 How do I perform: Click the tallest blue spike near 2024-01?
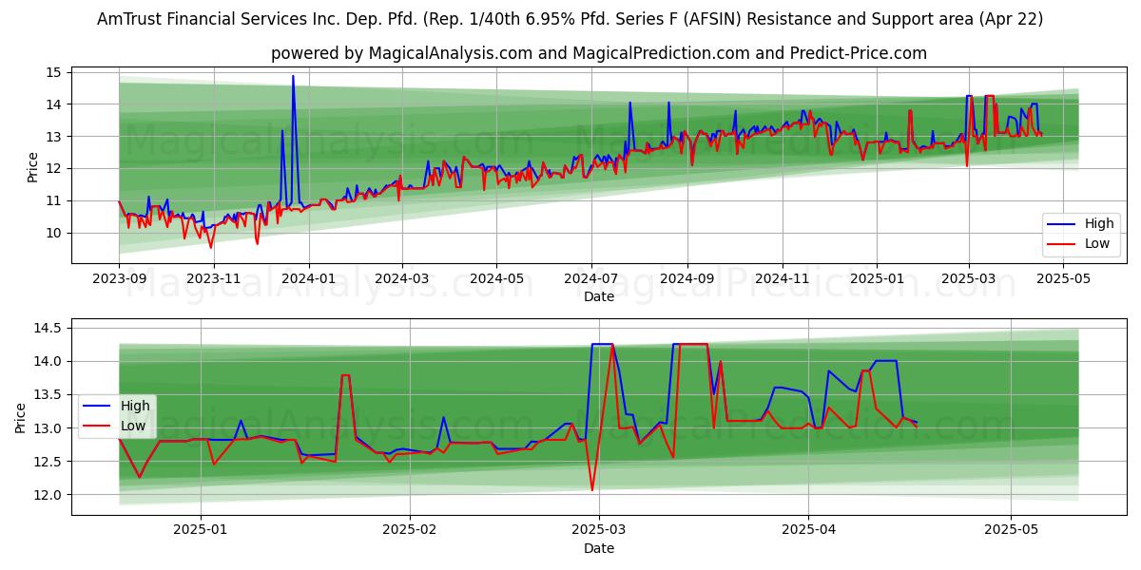coord(293,77)
